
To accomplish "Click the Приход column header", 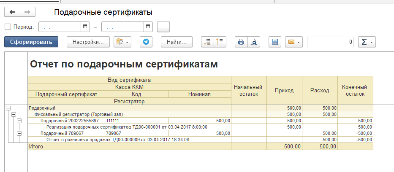I will coord(284,91).
